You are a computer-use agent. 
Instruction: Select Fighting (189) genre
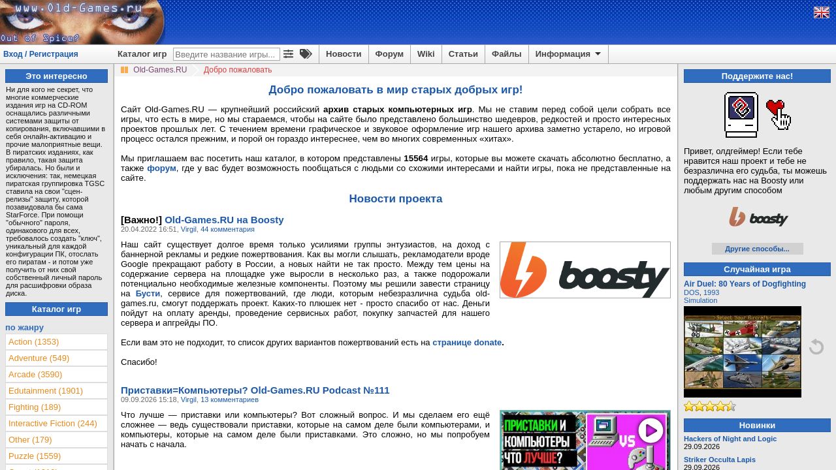(x=57, y=407)
